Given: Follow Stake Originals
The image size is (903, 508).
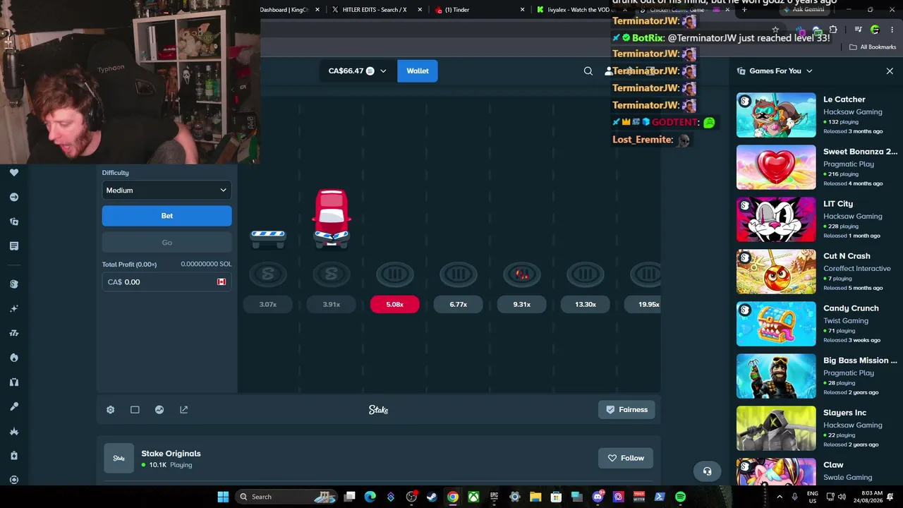Looking at the screenshot, I should [626, 458].
